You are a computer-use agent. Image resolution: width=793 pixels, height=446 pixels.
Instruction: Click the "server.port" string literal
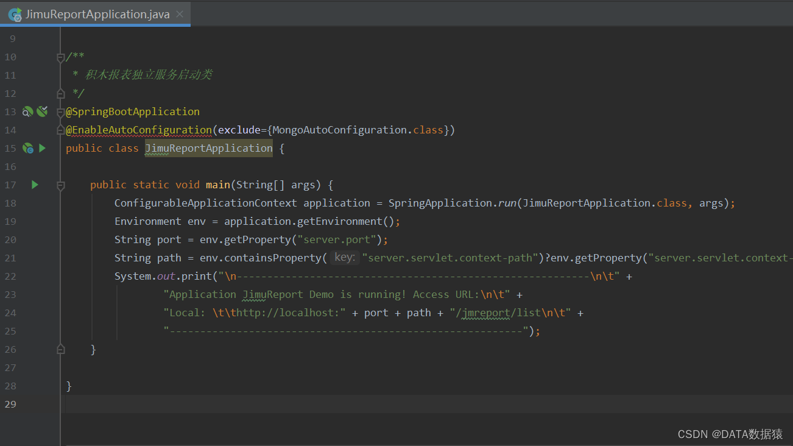337,239
